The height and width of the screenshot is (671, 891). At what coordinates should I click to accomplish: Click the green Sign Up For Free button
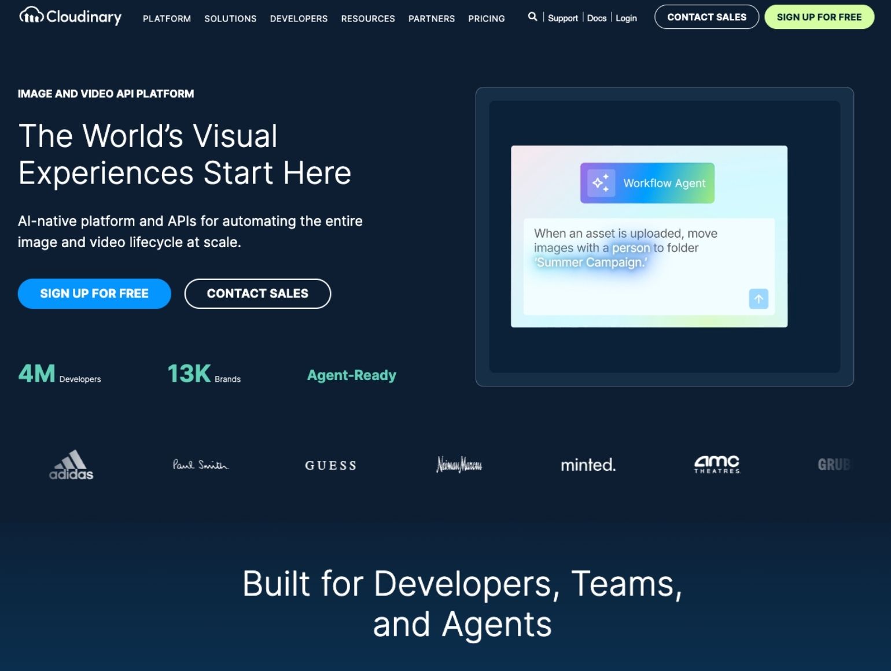click(x=819, y=17)
